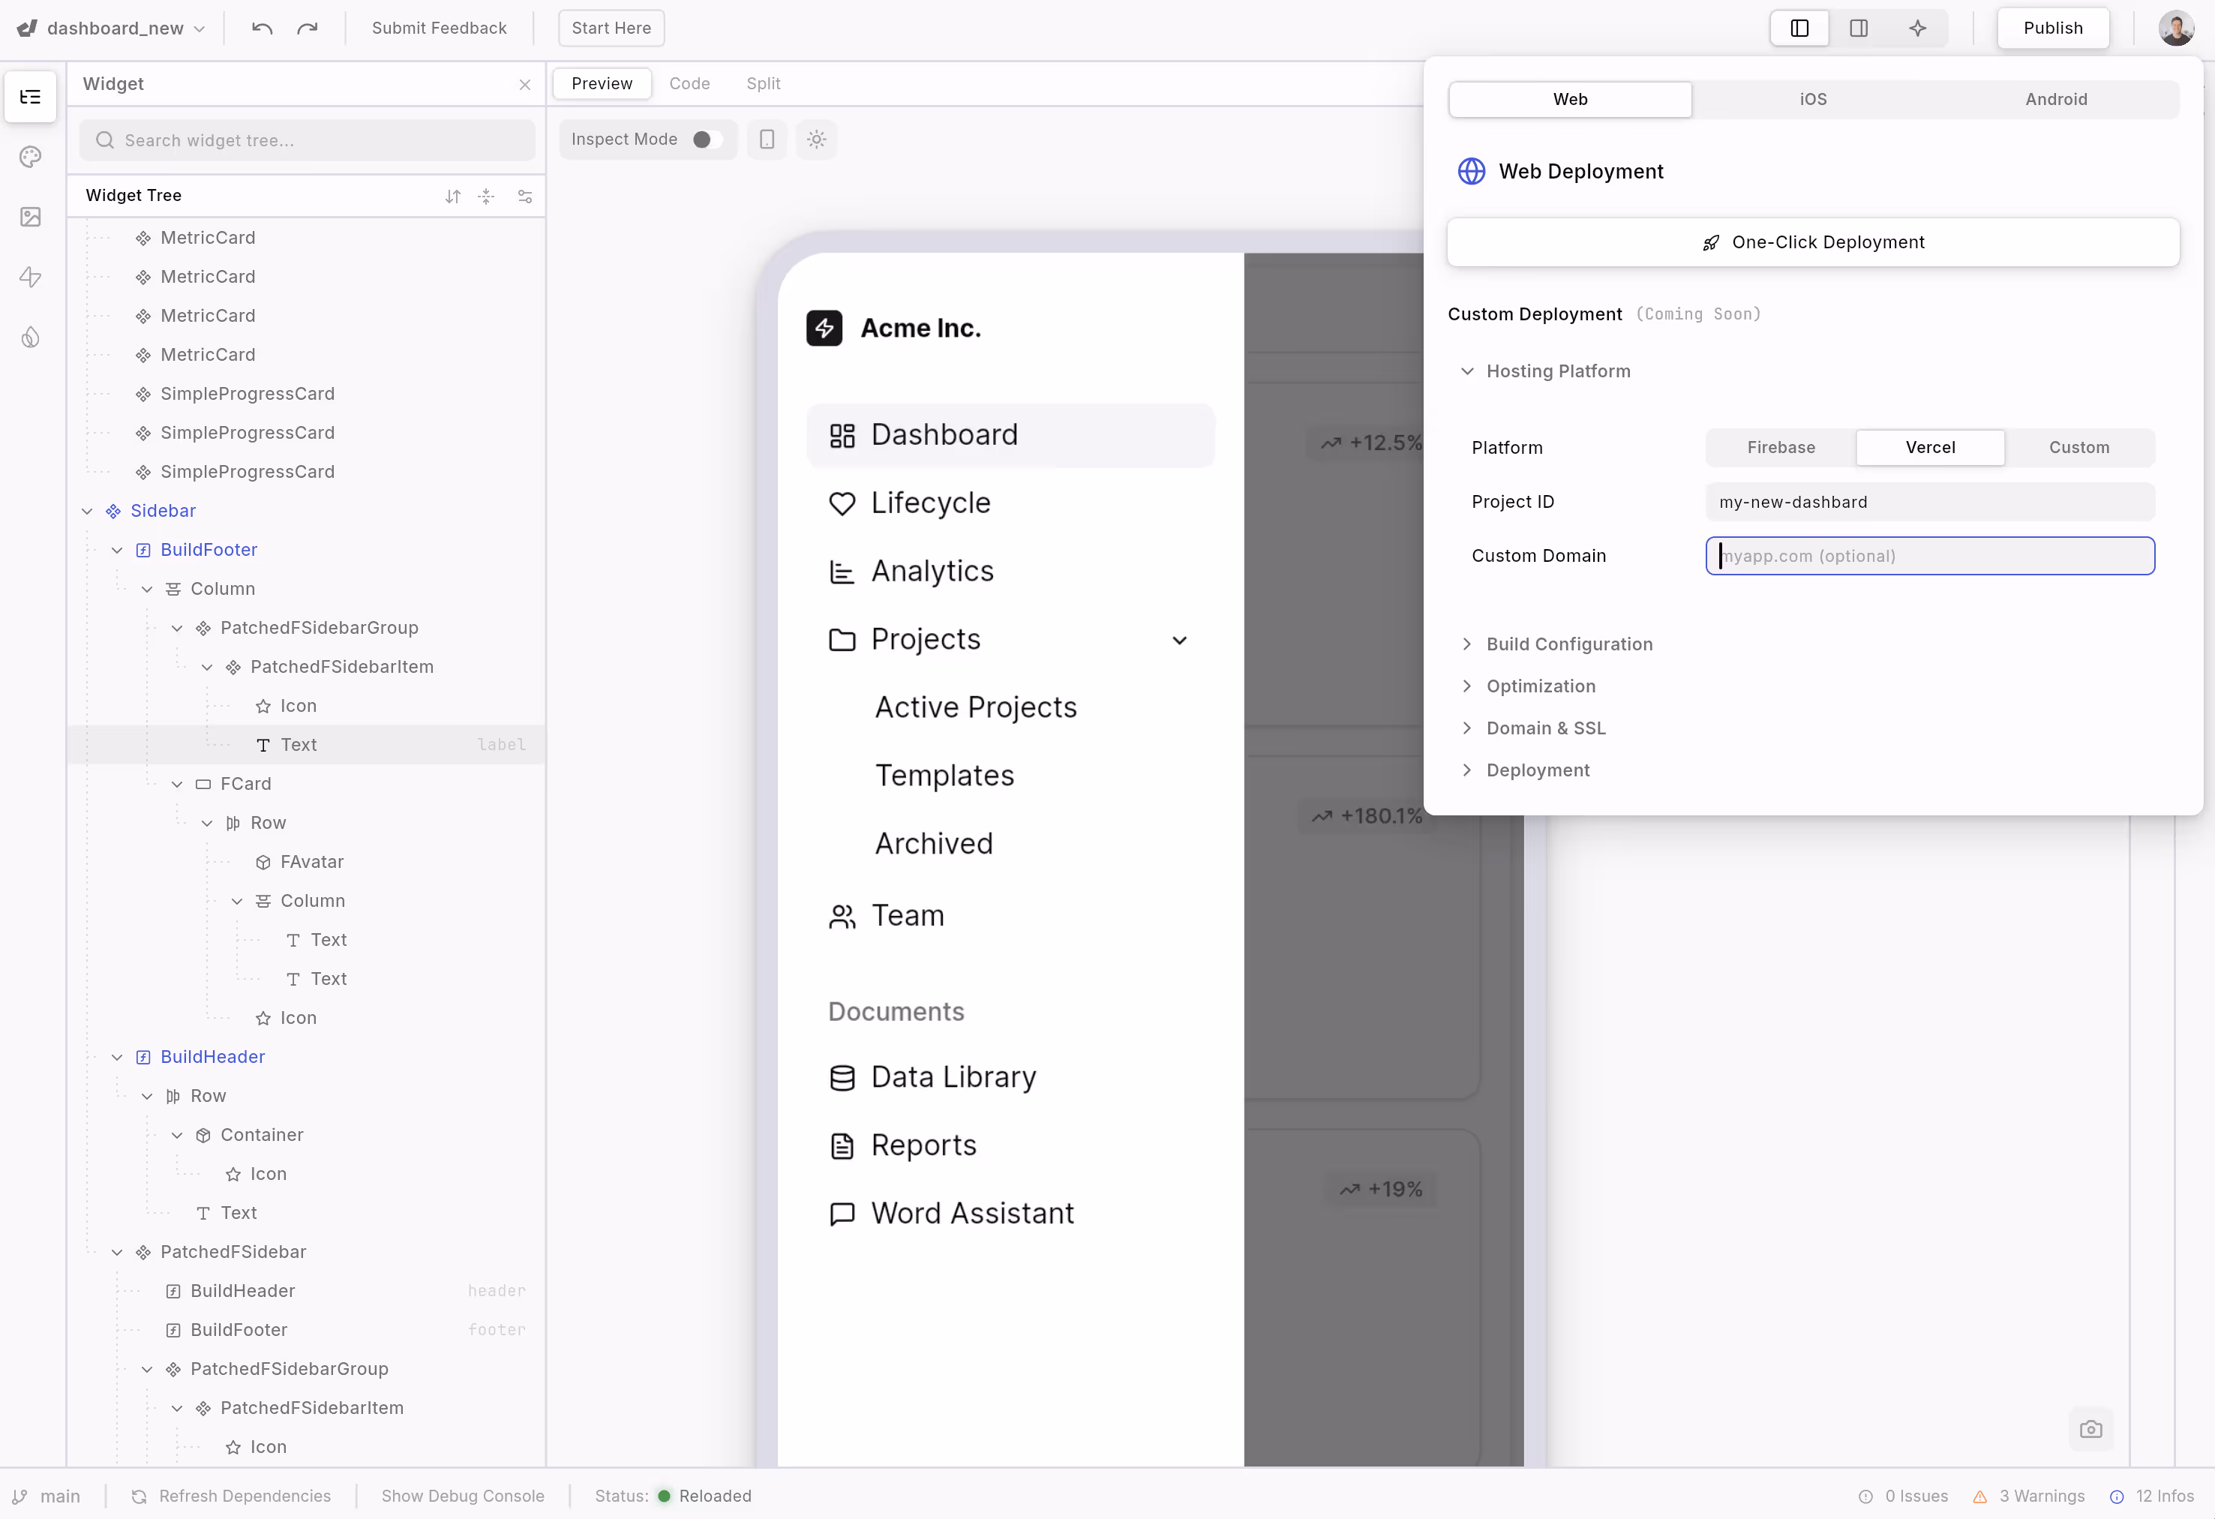Select the theme palette icon in left sidebar
This screenshot has width=2215, height=1519.
[31, 156]
